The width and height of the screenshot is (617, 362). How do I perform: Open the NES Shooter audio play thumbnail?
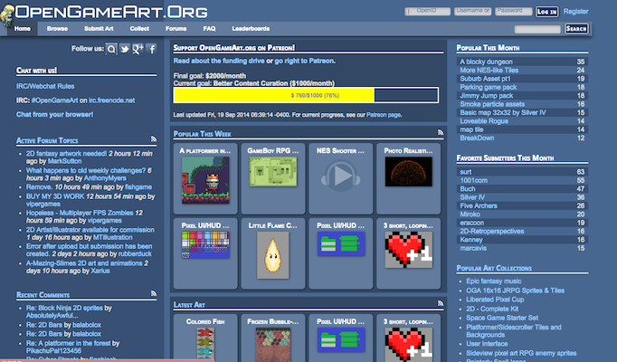pos(341,176)
